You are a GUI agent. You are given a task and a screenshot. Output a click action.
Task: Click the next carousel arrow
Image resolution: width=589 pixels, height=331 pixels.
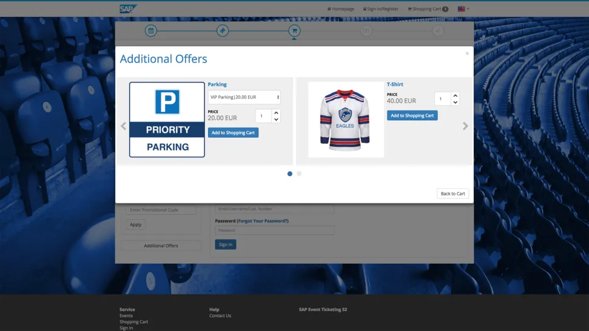[465, 126]
